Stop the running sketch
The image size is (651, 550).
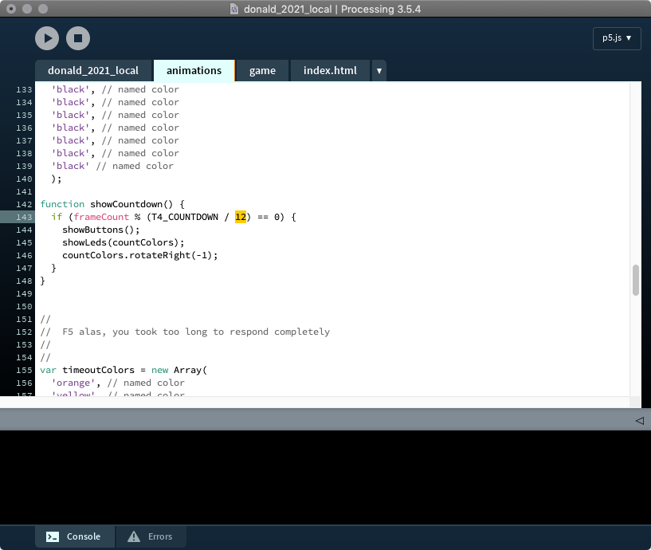[78, 38]
